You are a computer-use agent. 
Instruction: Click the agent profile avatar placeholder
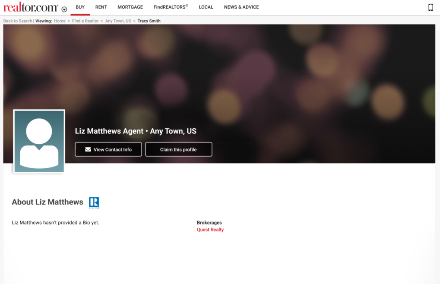pos(39,141)
